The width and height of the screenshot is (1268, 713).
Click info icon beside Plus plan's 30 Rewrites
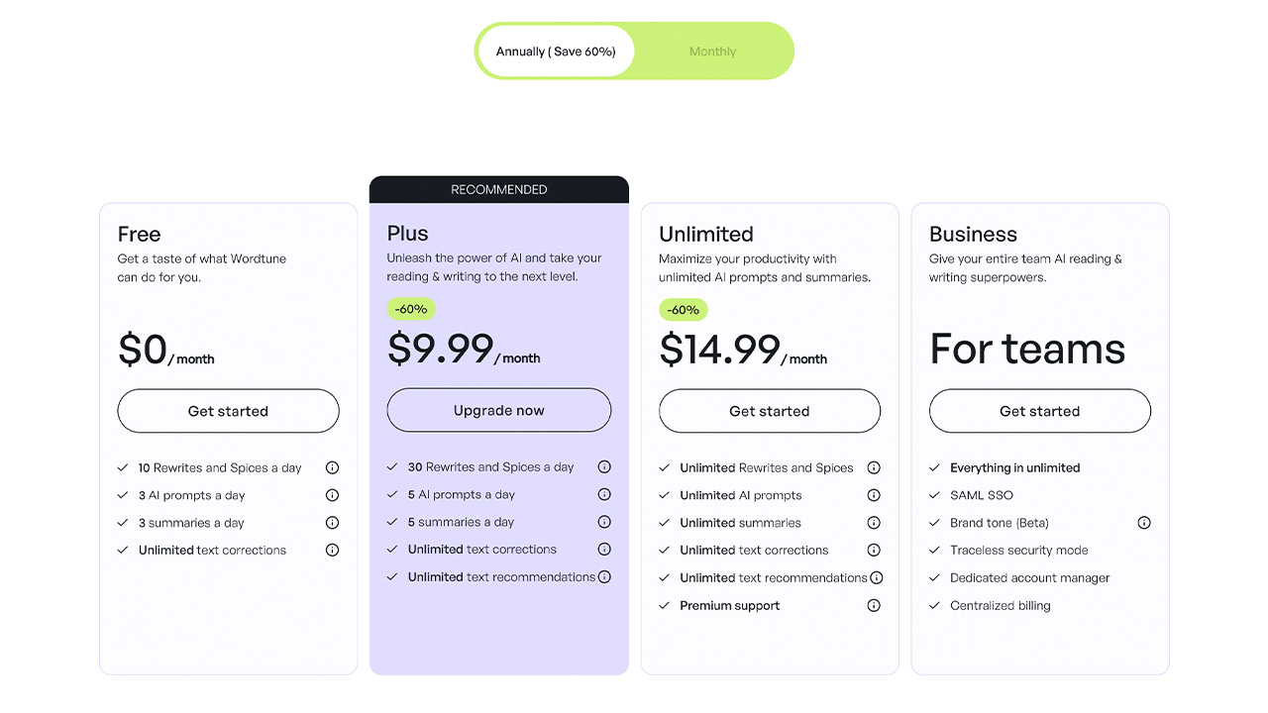pos(604,467)
